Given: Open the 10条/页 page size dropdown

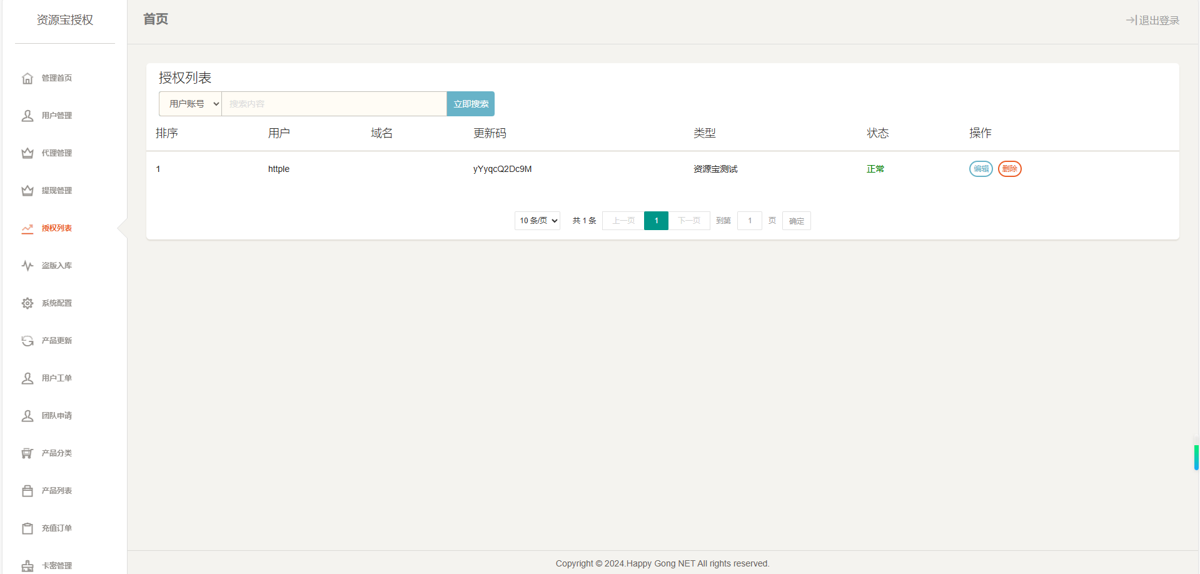Looking at the screenshot, I should click(x=537, y=220).
